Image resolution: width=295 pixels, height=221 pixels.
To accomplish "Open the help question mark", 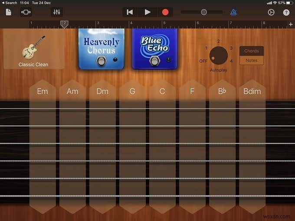I will (286, 13).
